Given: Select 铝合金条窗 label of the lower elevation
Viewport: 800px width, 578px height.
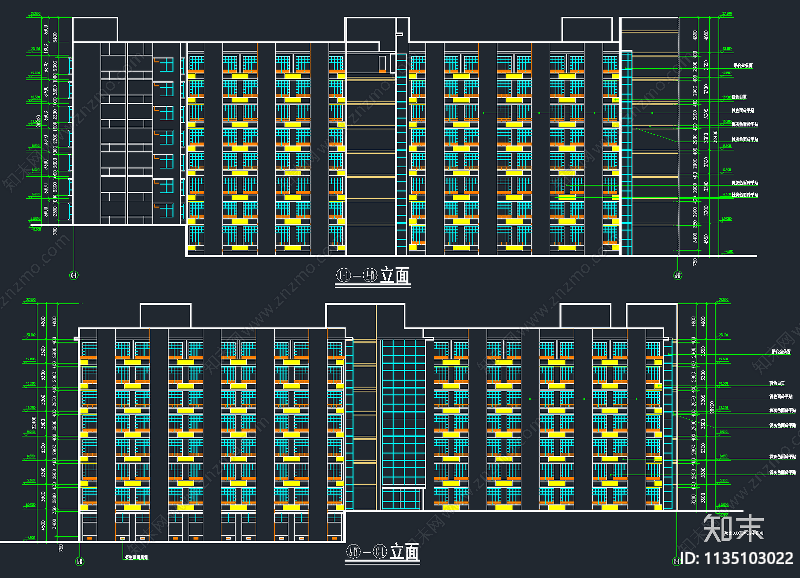Looking at the screenshot, I should point(781,352).
